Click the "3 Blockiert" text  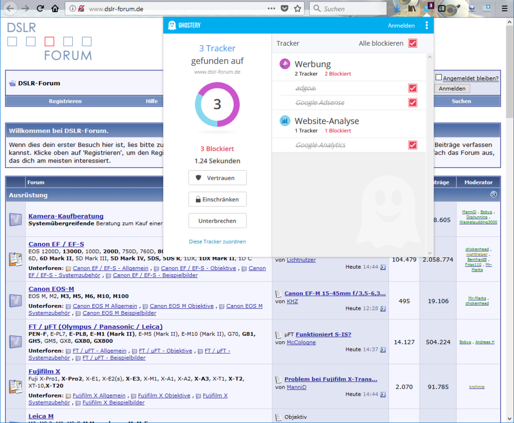[217, 149]
